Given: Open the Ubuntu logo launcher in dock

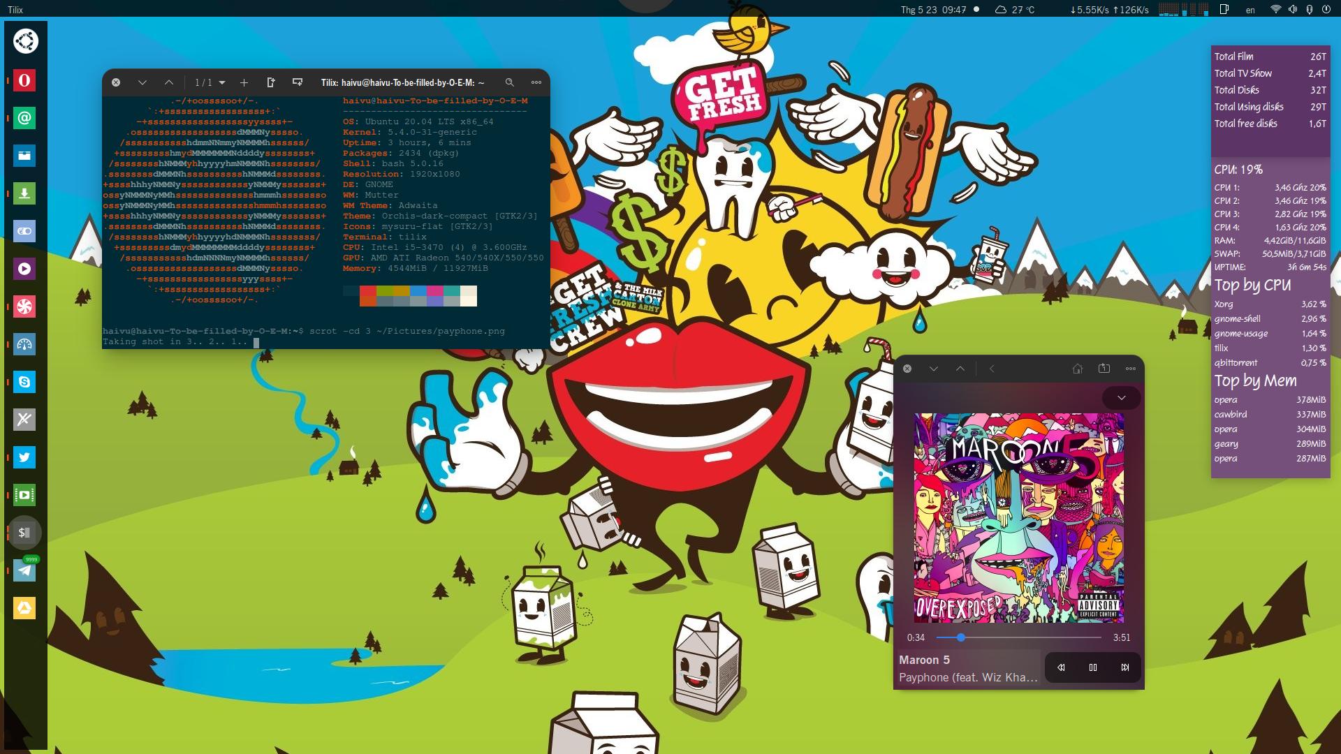Looking at the screenshot, I should 25,41.
